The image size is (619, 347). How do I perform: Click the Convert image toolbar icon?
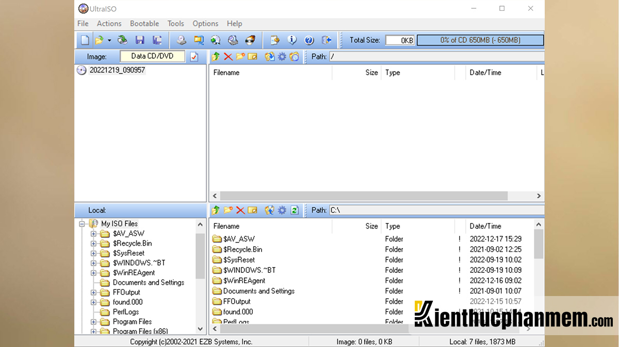(x=216, y=40)
